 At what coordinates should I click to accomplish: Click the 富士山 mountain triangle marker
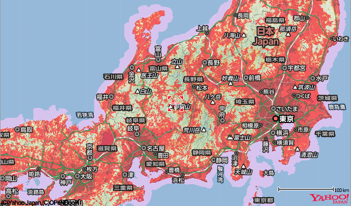pos(230,138)
